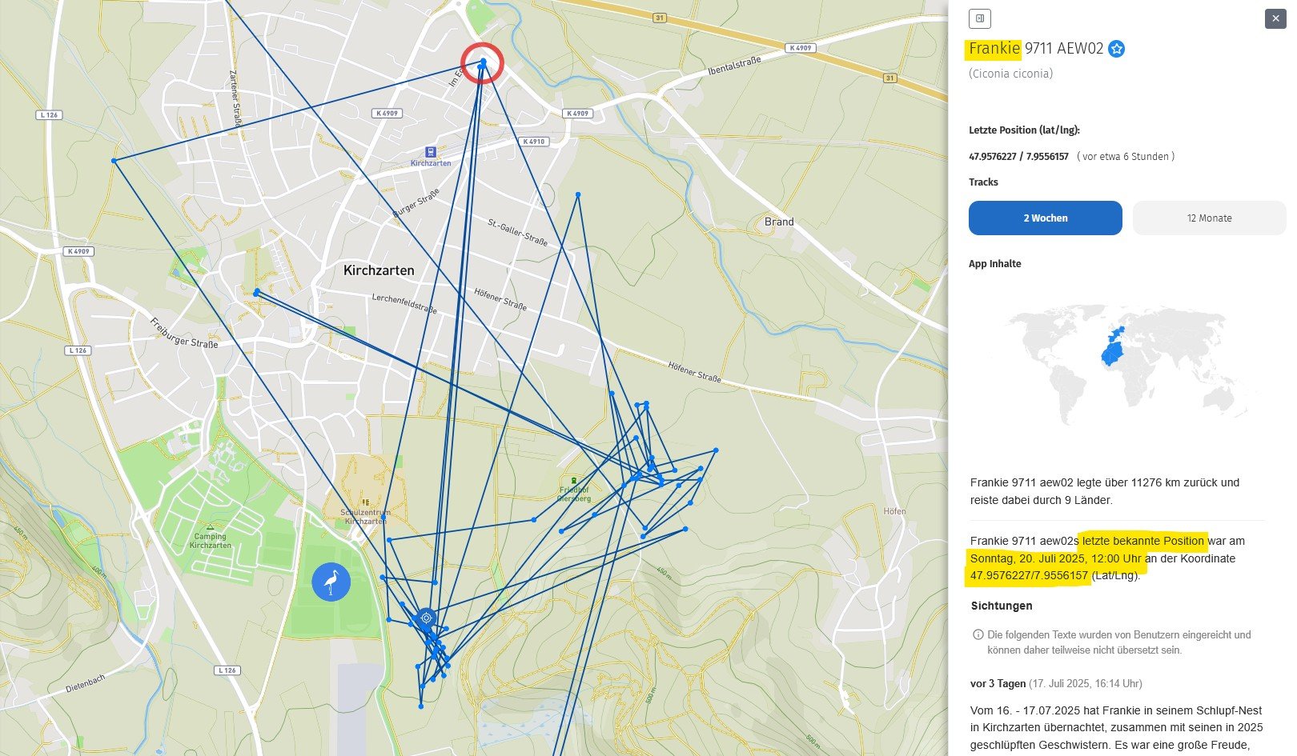The height and width of the screenshot is (756, 1297).
Task: Show the 2 Wochen track
Action: pos(1045,218)
